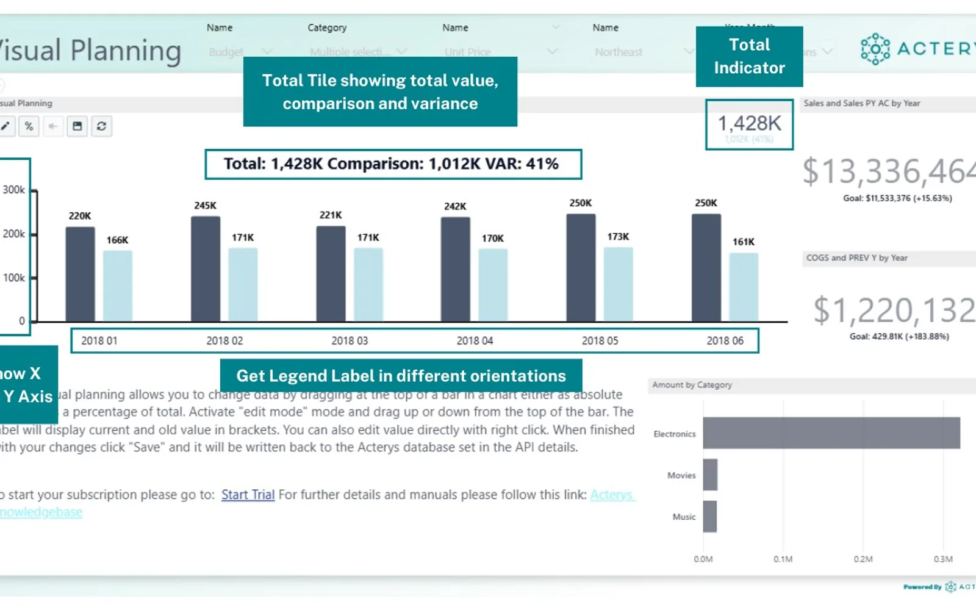
Task: Click the COGS and PREV Y by Year title
Action: click(856, 258)
